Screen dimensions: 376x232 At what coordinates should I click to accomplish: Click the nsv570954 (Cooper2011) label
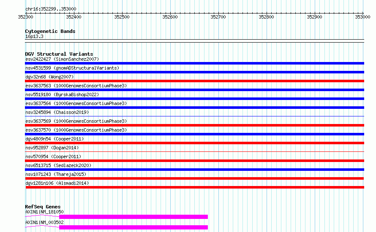53,156
